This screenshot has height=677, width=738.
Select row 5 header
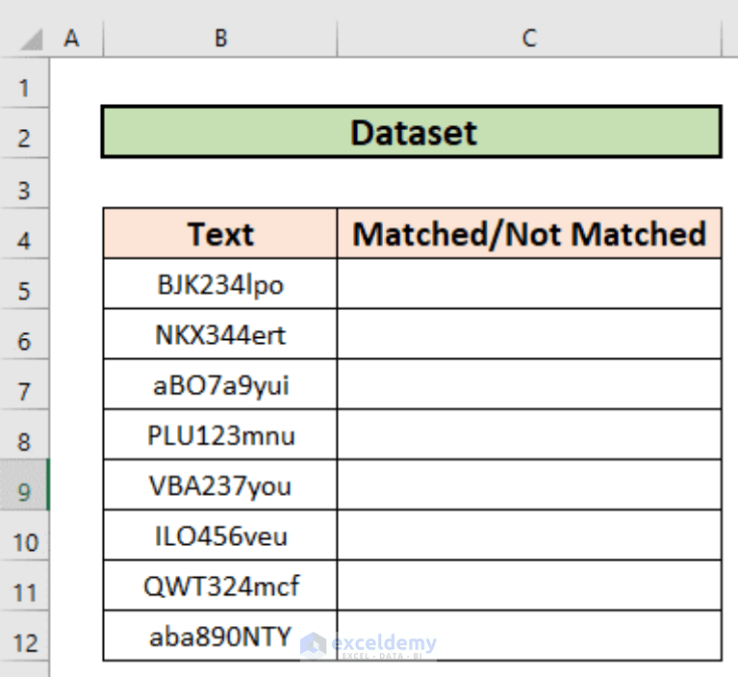24,284
